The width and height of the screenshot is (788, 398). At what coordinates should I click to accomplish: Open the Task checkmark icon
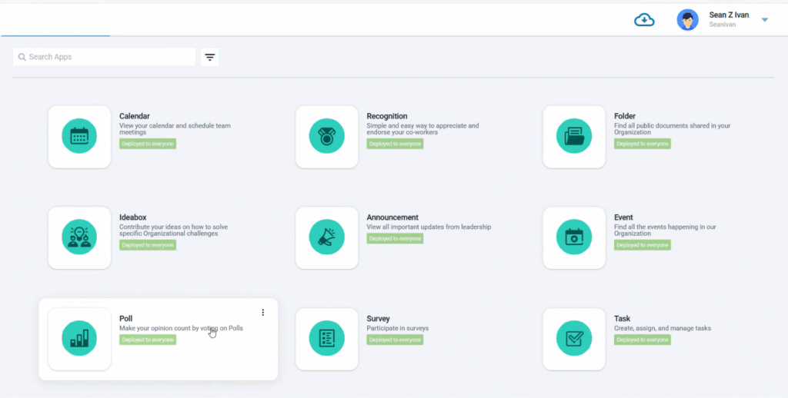(573, 339)
